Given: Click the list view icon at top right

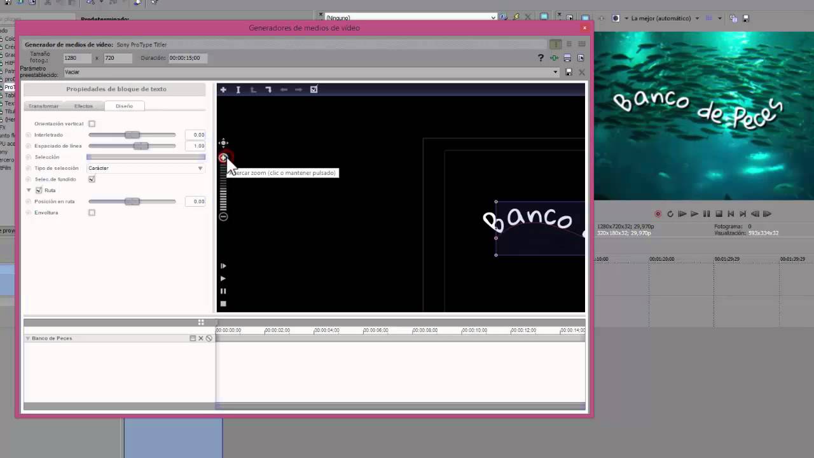Looking at the screenshot, I should pyautogui.click(x=569, y=45).
